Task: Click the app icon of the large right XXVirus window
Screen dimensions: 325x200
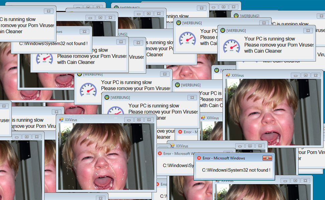Action: [x=228, y=75]
